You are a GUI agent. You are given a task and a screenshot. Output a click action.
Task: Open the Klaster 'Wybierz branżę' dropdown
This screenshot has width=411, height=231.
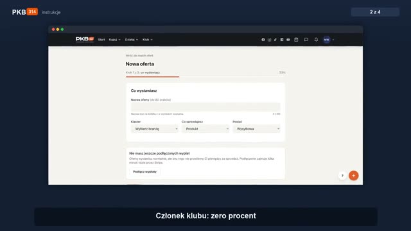[x=155, y=129]
